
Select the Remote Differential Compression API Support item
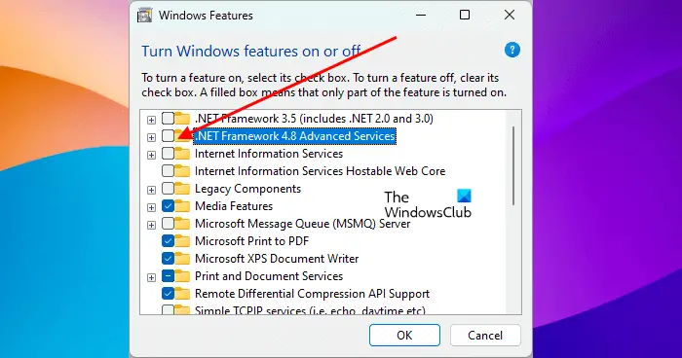click(312, 294)
